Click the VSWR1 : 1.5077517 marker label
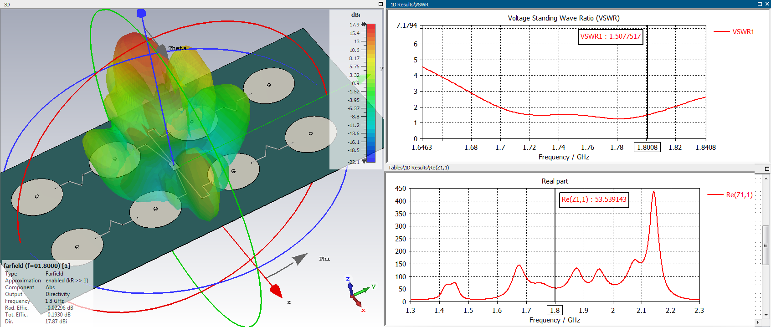The width and height of the screenshot is (771, 327). [611, 36]
